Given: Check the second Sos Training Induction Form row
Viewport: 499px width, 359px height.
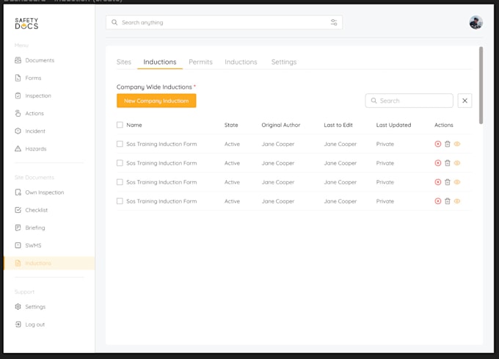Looking at the screenshot, I should tap(120, 163).
